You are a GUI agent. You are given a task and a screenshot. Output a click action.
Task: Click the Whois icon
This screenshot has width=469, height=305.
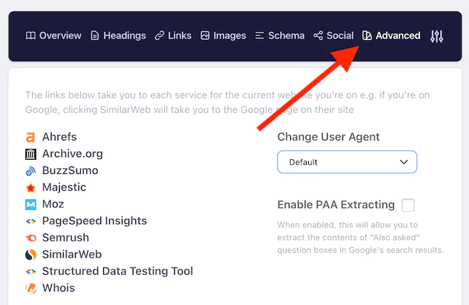(30, 288)
